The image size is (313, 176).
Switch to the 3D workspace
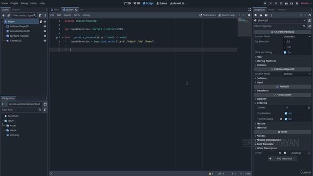[137, 3]
